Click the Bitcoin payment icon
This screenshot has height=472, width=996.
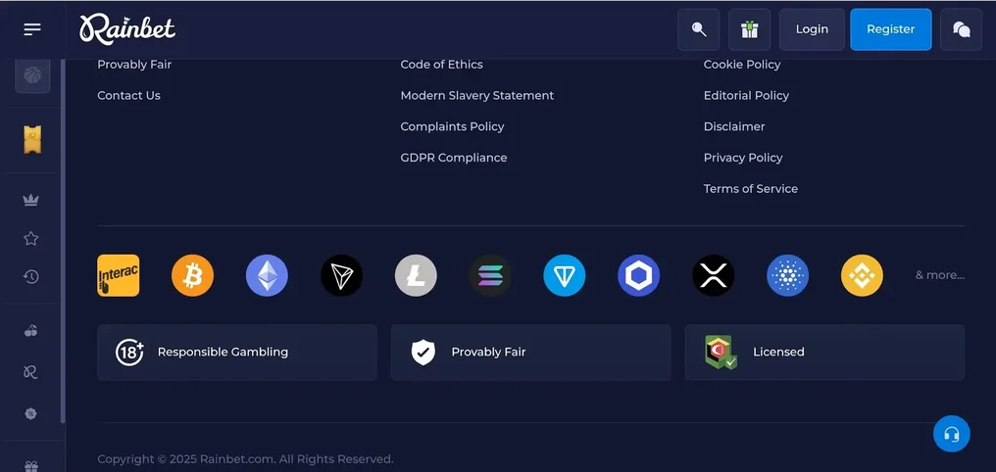[x=192, y=275]
